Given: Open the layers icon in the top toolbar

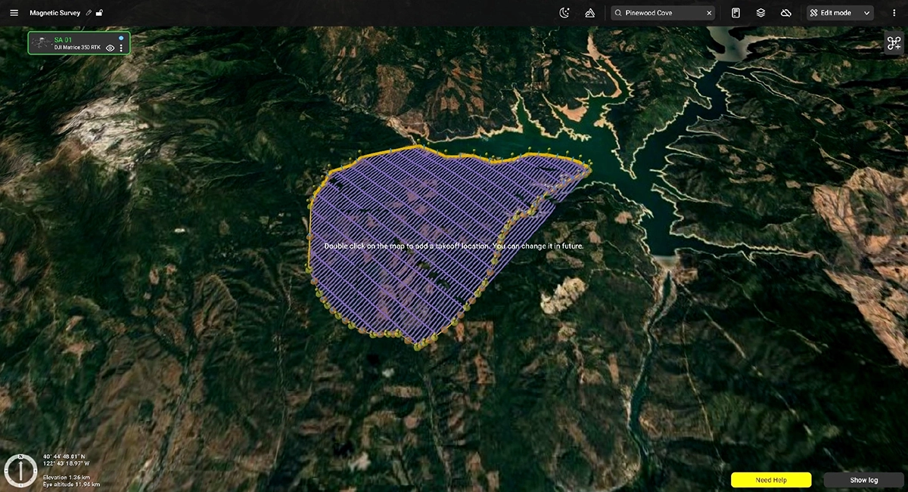Looking at the screenshot, I should (760, 12).
